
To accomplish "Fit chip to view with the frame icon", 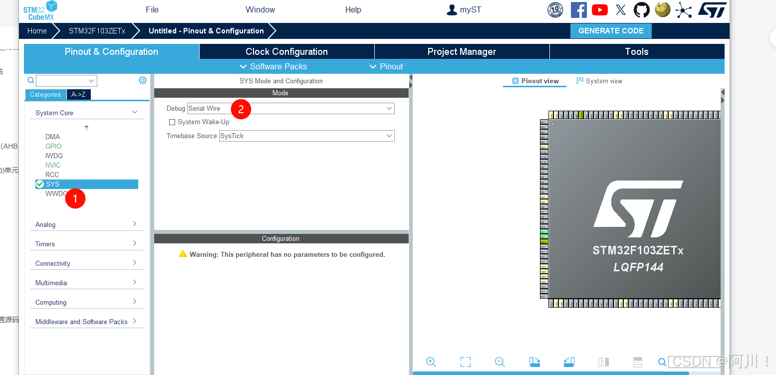I will tap(466, 362).
